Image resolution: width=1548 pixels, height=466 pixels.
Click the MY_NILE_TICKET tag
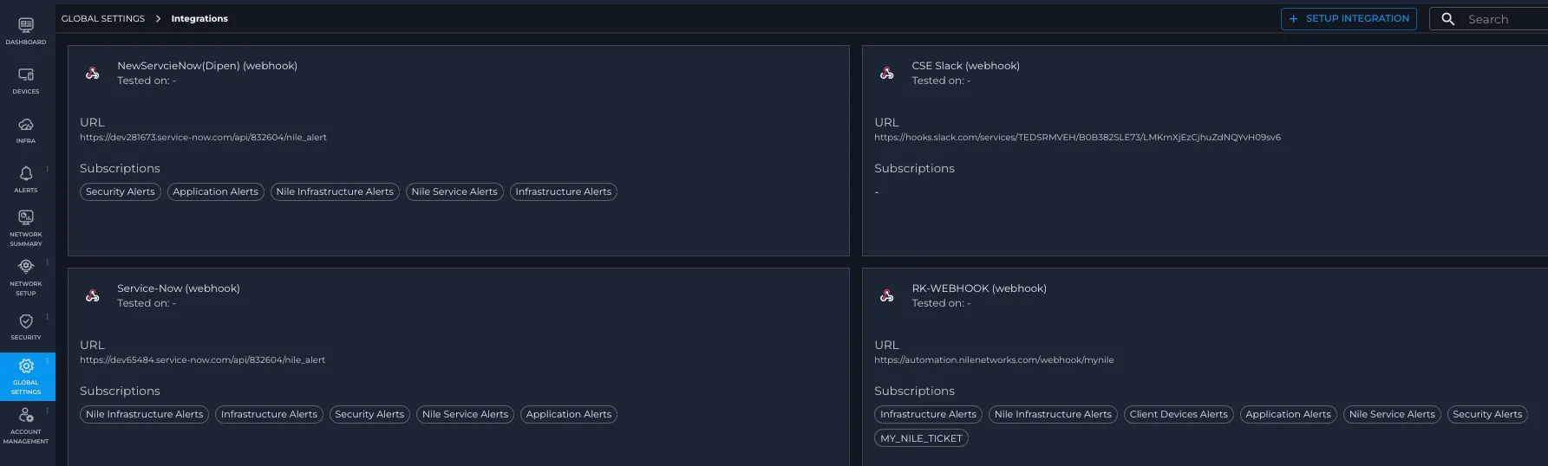point(921,438)
